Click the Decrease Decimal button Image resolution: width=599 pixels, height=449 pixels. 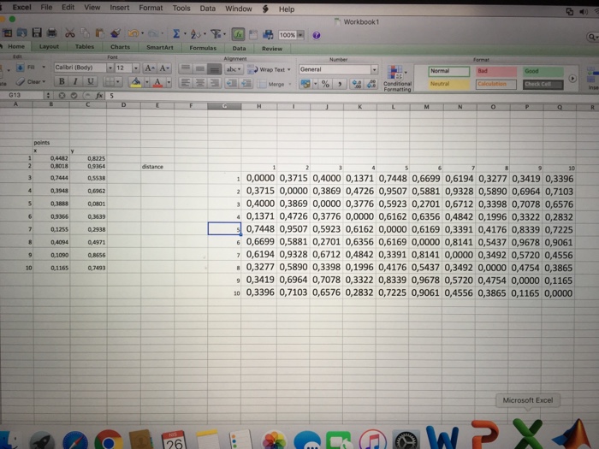[371, 84]
